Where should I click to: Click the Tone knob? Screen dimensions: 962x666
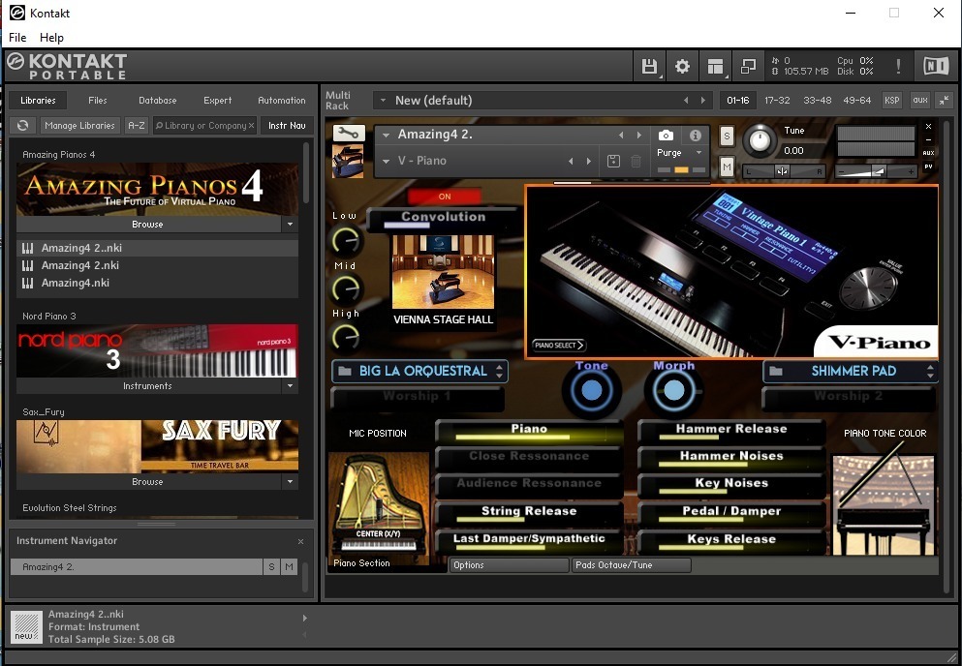tap(591, 391)
